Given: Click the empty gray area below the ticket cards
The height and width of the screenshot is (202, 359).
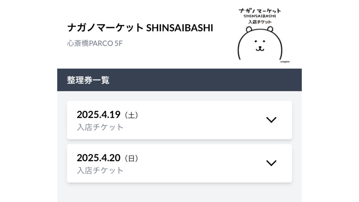Looking at the screenshot, I should 179,193.
